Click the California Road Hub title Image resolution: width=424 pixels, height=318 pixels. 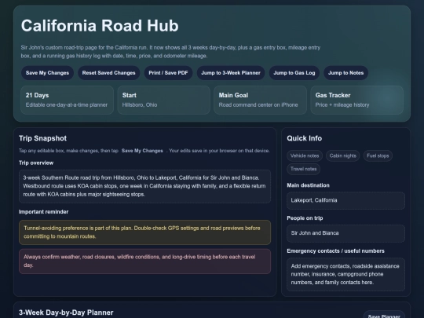click(100, 26)
